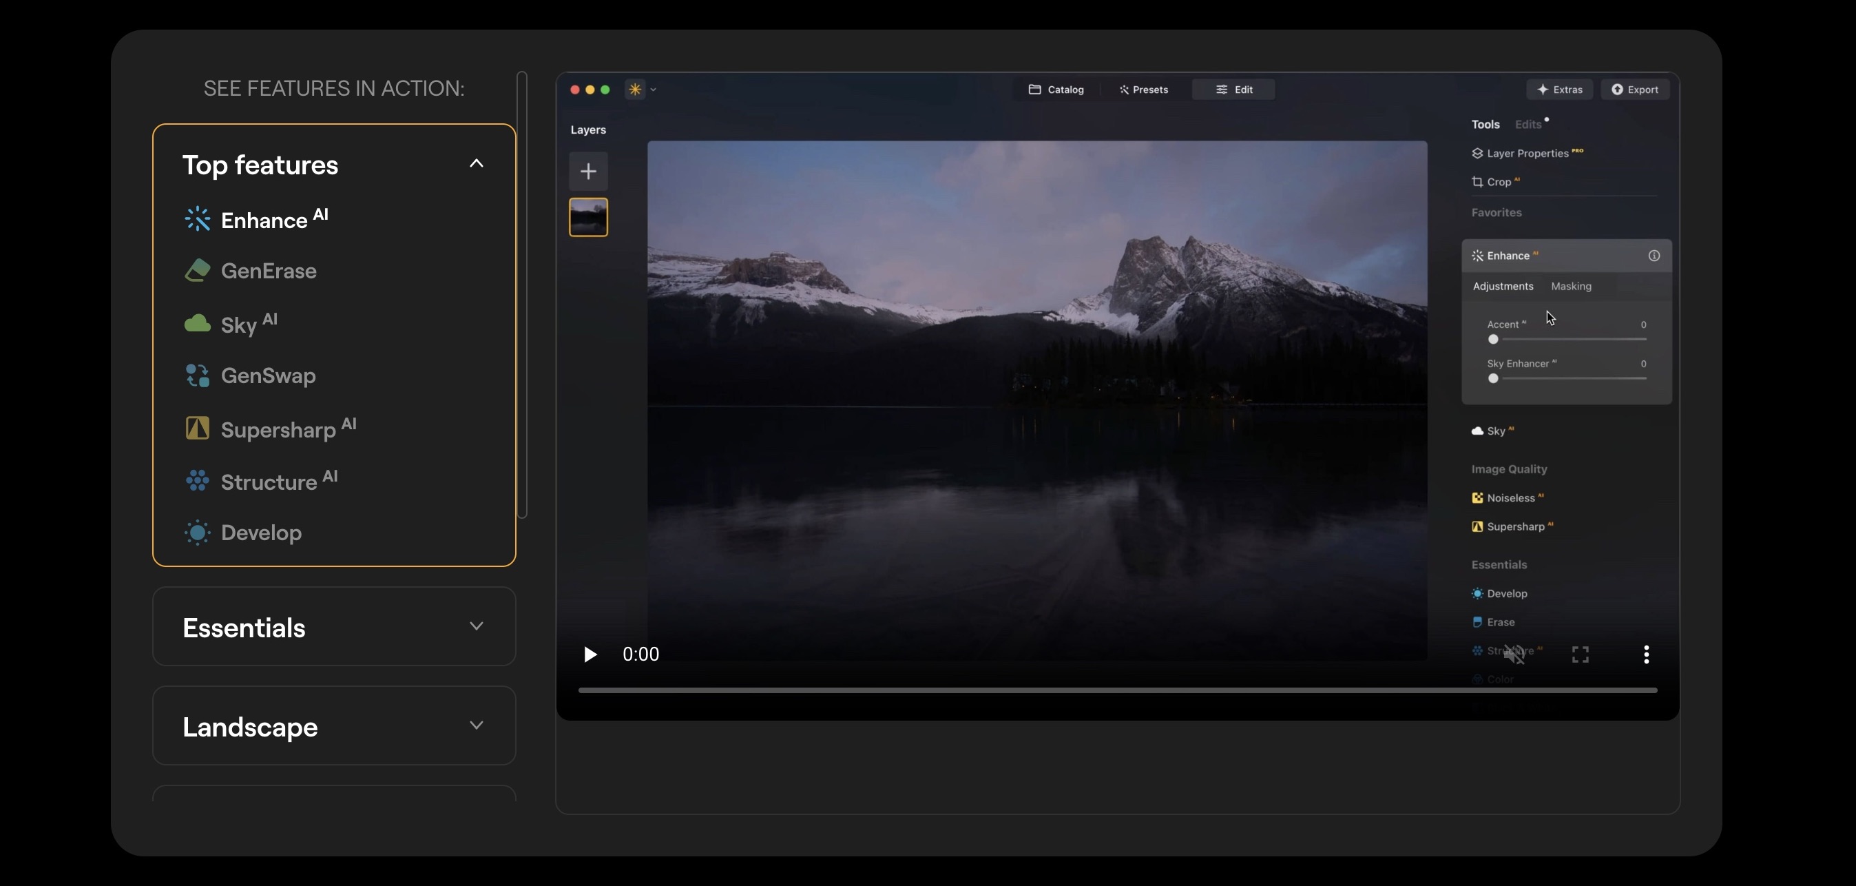Adjust the Sky Enhancer AI slider
This screenshot has height=886, width=1856.
[1567, 378]
